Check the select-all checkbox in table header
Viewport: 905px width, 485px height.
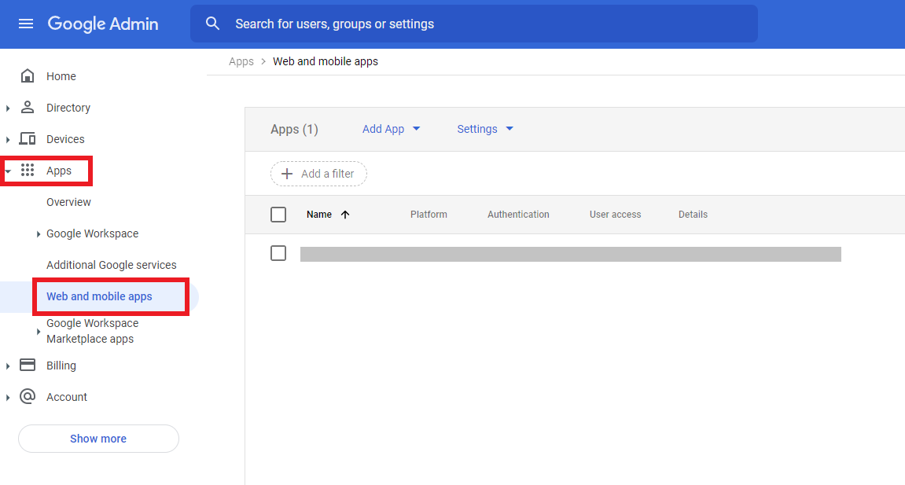coord(278,214)
